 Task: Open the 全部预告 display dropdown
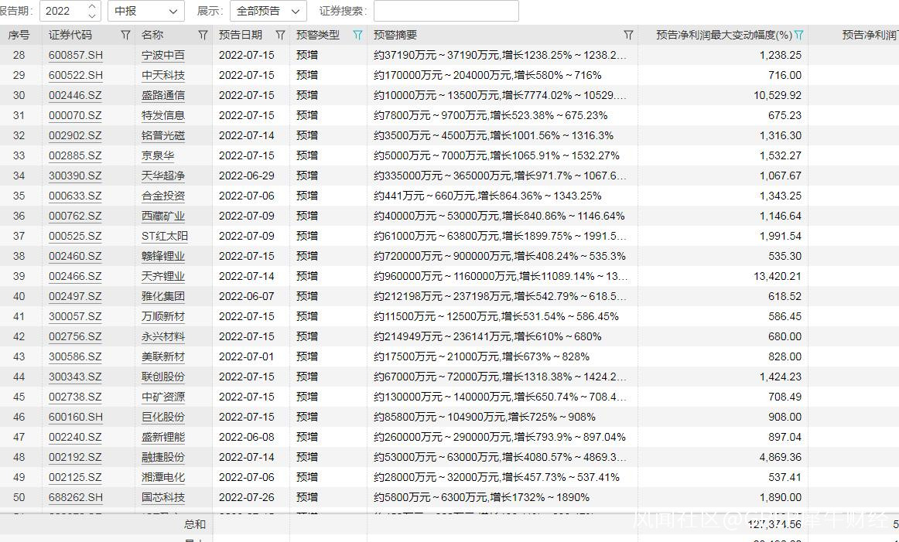268,11
